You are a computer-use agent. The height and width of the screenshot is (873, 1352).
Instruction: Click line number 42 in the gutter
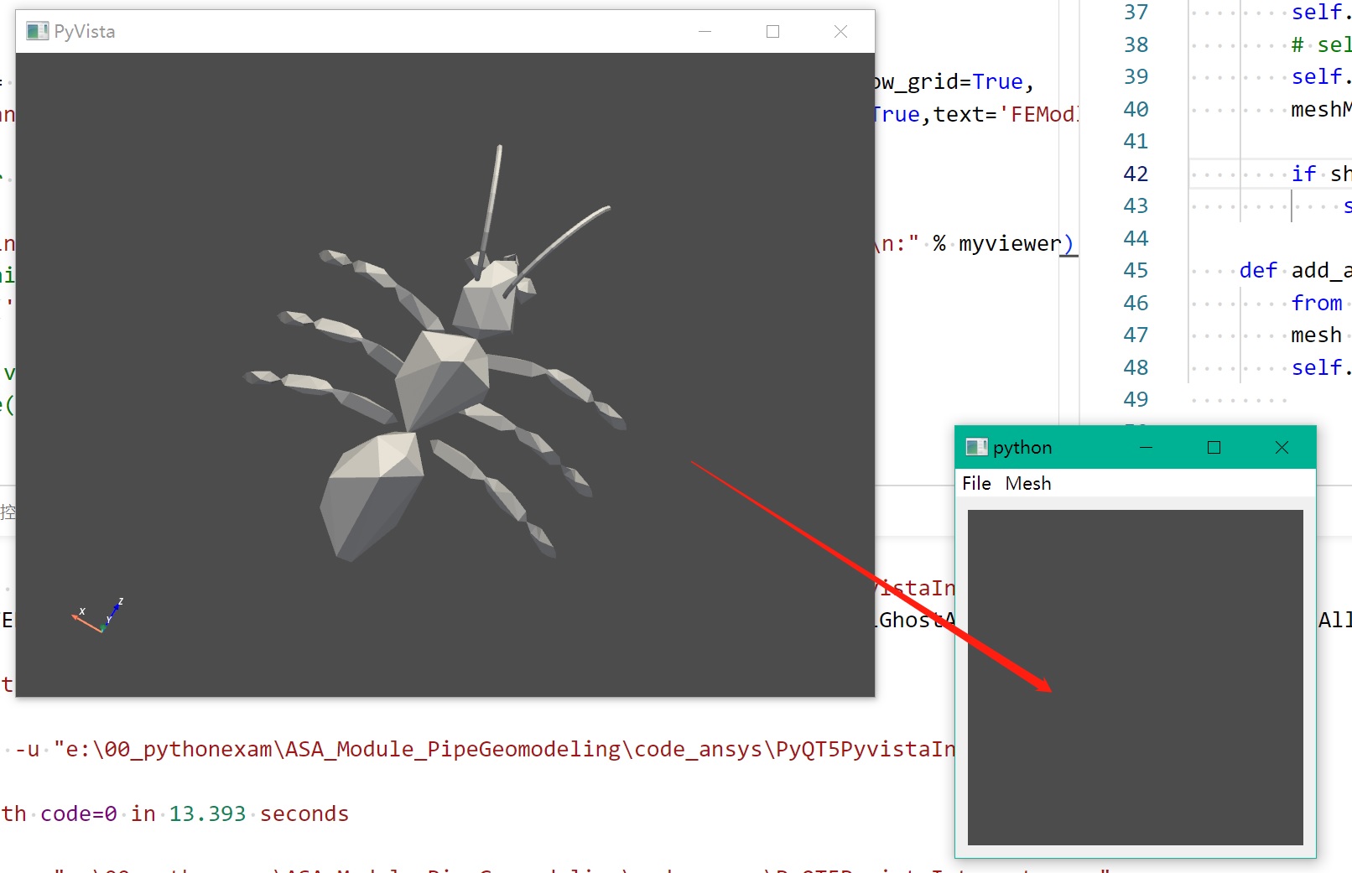(x=1135, y=174)
